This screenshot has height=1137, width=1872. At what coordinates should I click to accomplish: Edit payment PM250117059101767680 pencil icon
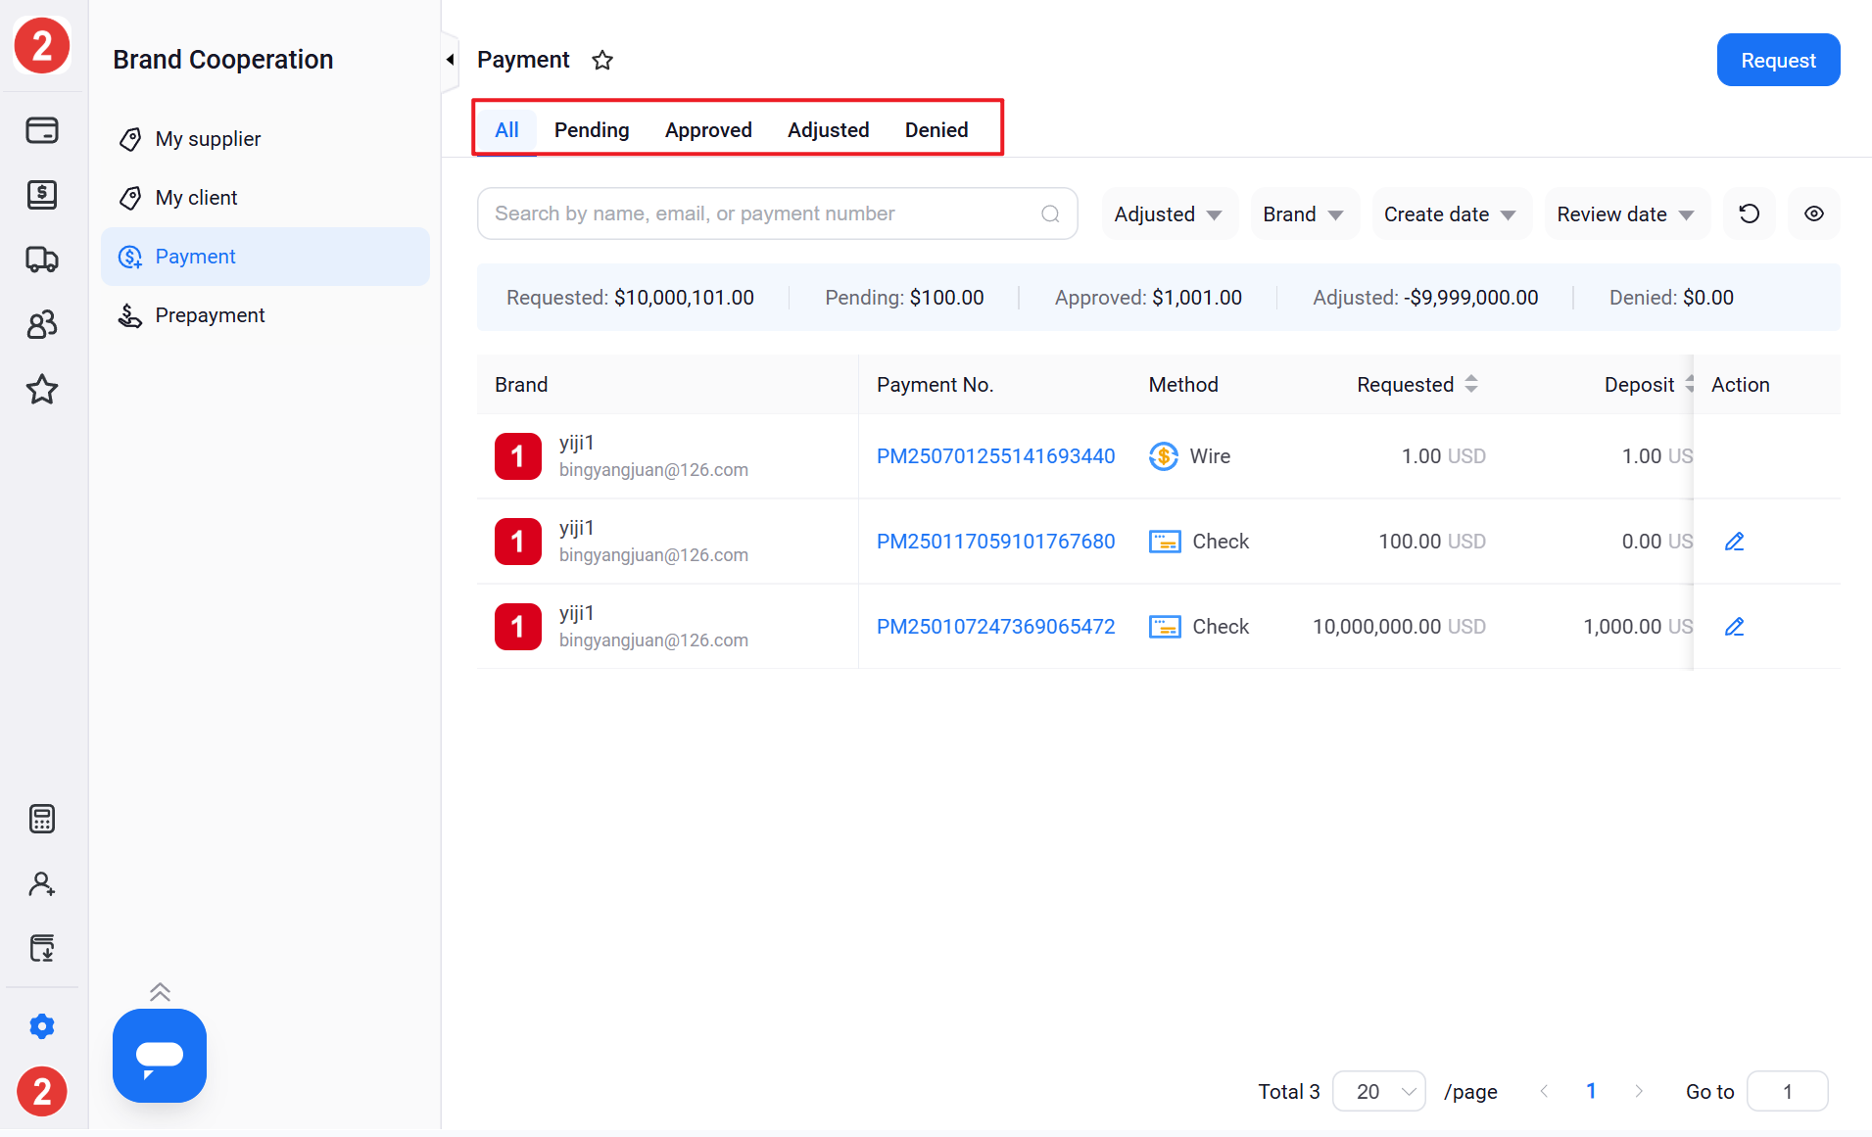pos(1734,542)
